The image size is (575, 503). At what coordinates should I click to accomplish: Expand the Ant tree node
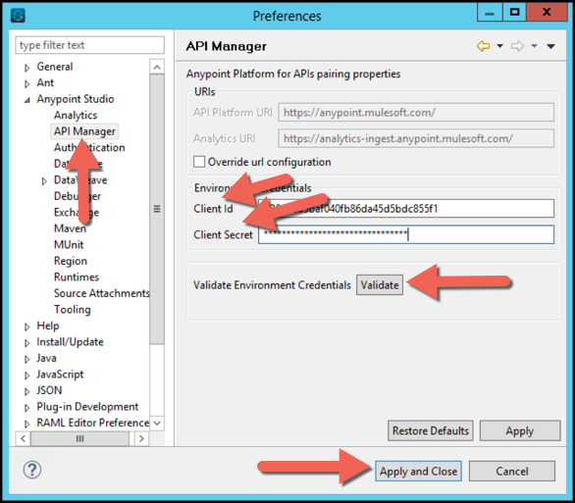coord(26,84)
